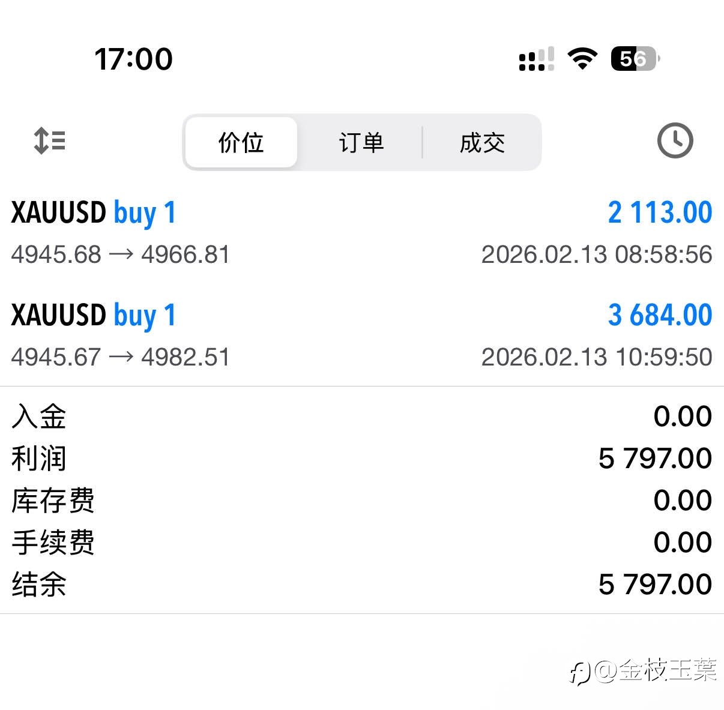This screenshot has height=710, width=724.
Task: Open the history period clock icon
Action: [675, 141]
